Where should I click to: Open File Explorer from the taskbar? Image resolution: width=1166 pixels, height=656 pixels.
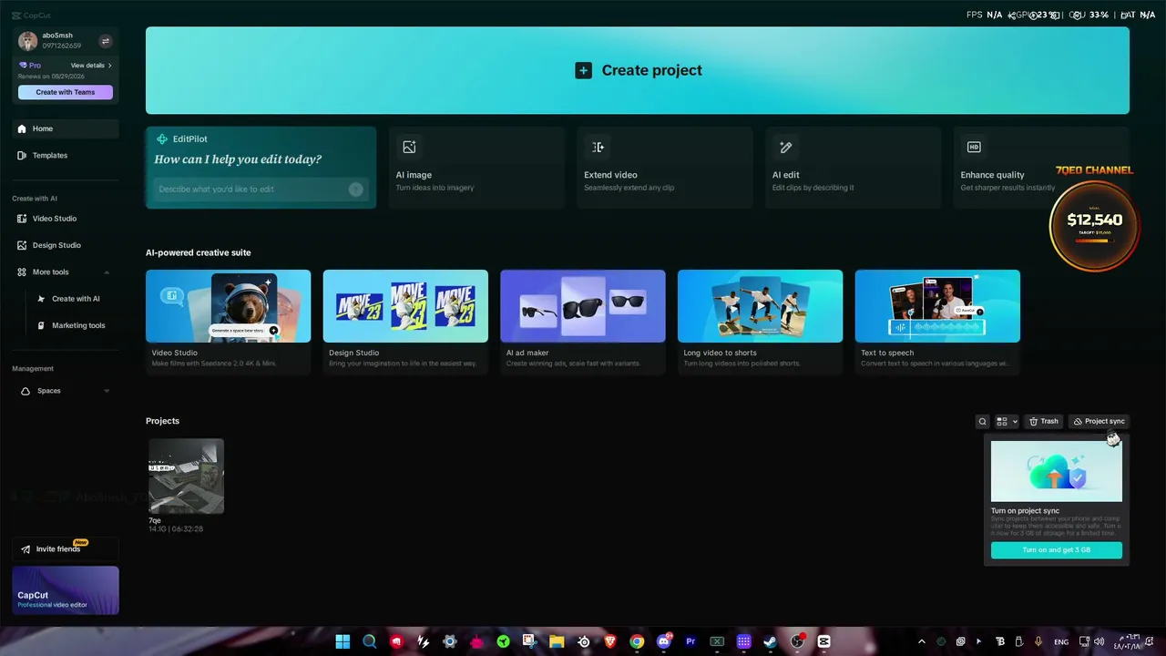(557, 641)
